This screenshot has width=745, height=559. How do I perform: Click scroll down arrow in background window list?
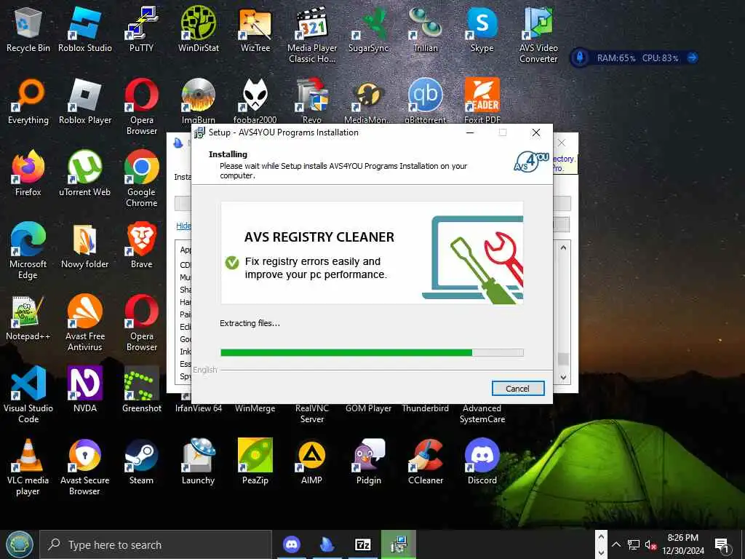[563, 377]
